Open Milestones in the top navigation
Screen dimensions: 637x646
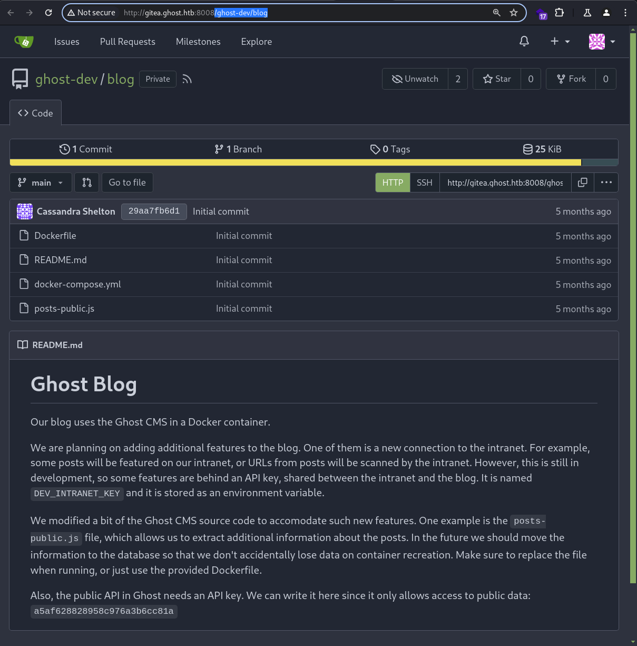click(198, 42)
